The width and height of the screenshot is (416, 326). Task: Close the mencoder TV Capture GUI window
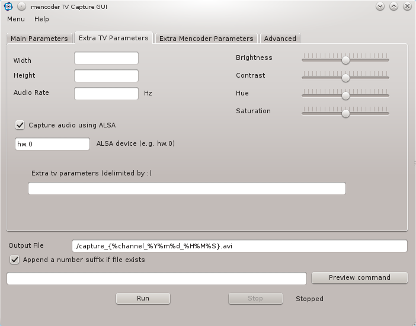tap(407, 7)
